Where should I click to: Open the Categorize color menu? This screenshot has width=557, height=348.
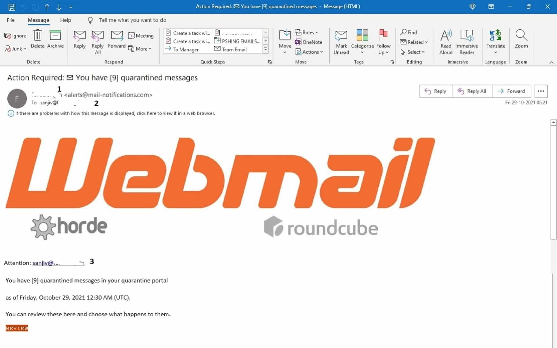click(362, 42)
